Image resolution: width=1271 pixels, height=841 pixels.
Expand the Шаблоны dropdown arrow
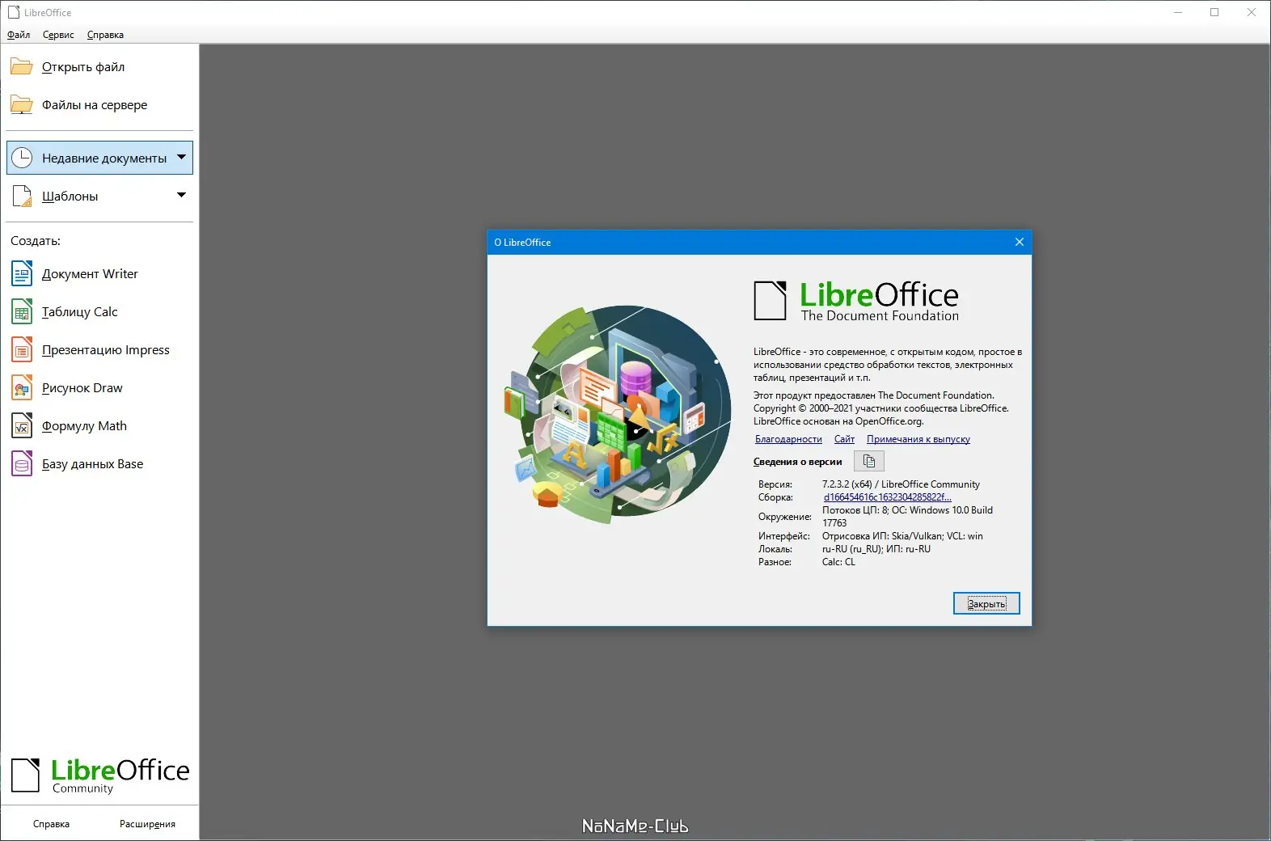click(x=181, y=195)
